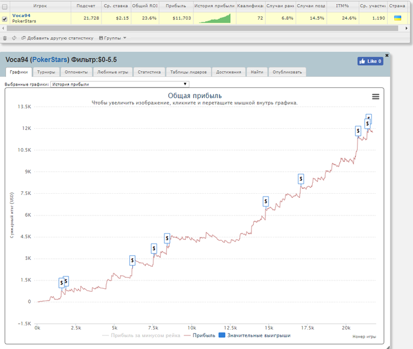Close the Voca94 chart panel
The image size is (413, 349).
387,56
